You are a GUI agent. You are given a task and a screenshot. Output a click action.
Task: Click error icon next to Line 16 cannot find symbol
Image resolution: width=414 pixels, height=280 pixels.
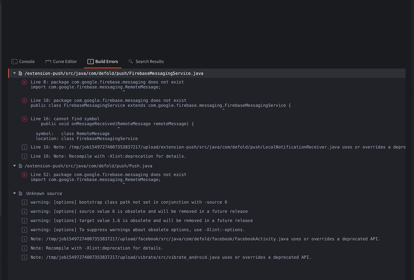click(x=24, y=119)
